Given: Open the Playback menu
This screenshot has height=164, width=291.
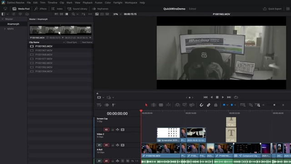Looking at the screenshot, I should coord(88,3).
